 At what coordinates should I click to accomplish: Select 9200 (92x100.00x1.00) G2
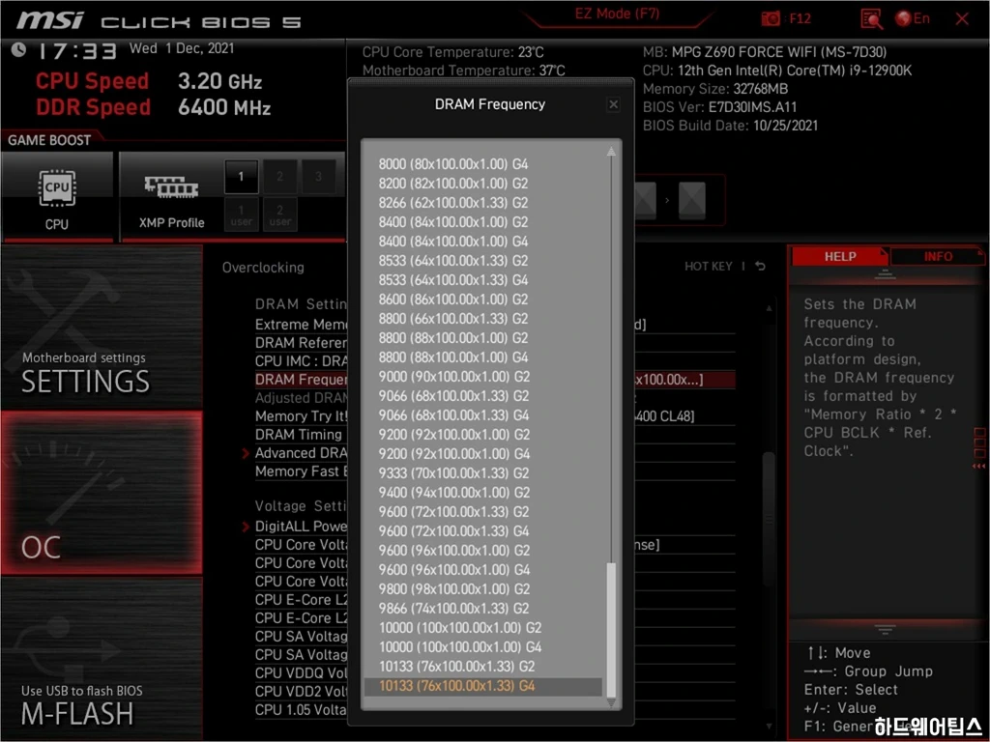(x=483, y=434)
